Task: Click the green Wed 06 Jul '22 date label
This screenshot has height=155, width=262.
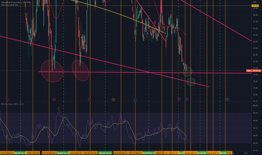Action: (x=105, y=153)
